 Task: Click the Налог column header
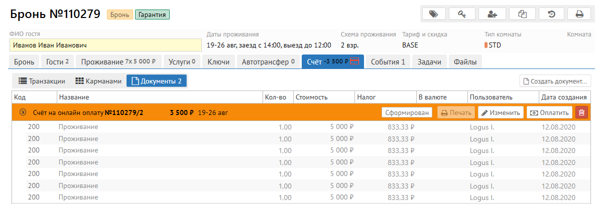click(x=385, y=97)
